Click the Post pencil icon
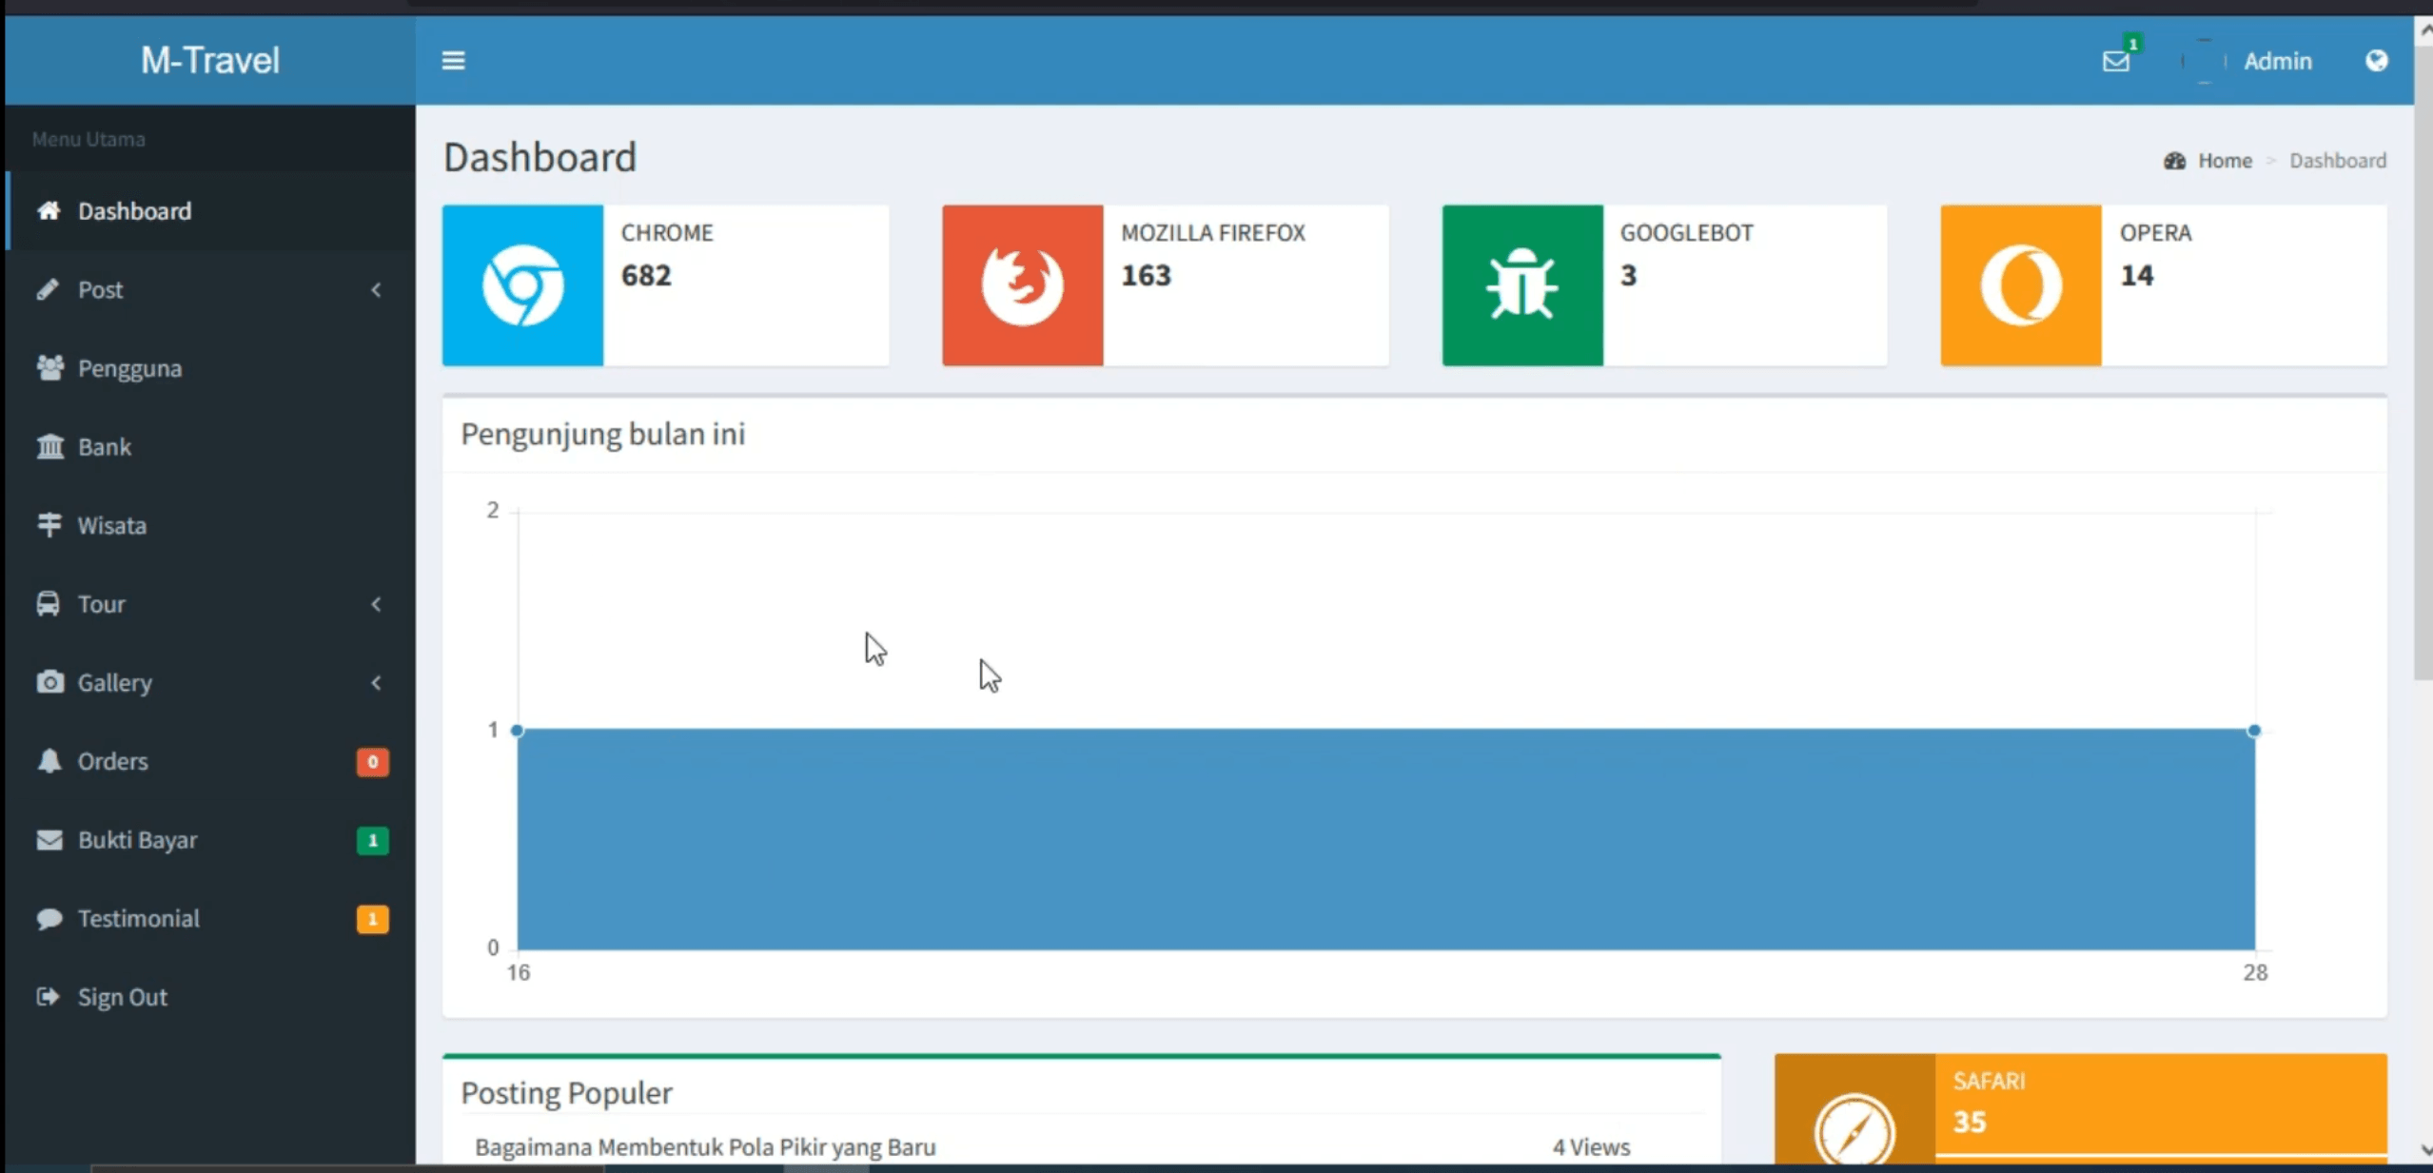The height and width of the screenshot is (1173, 2433). click(48, 289)
